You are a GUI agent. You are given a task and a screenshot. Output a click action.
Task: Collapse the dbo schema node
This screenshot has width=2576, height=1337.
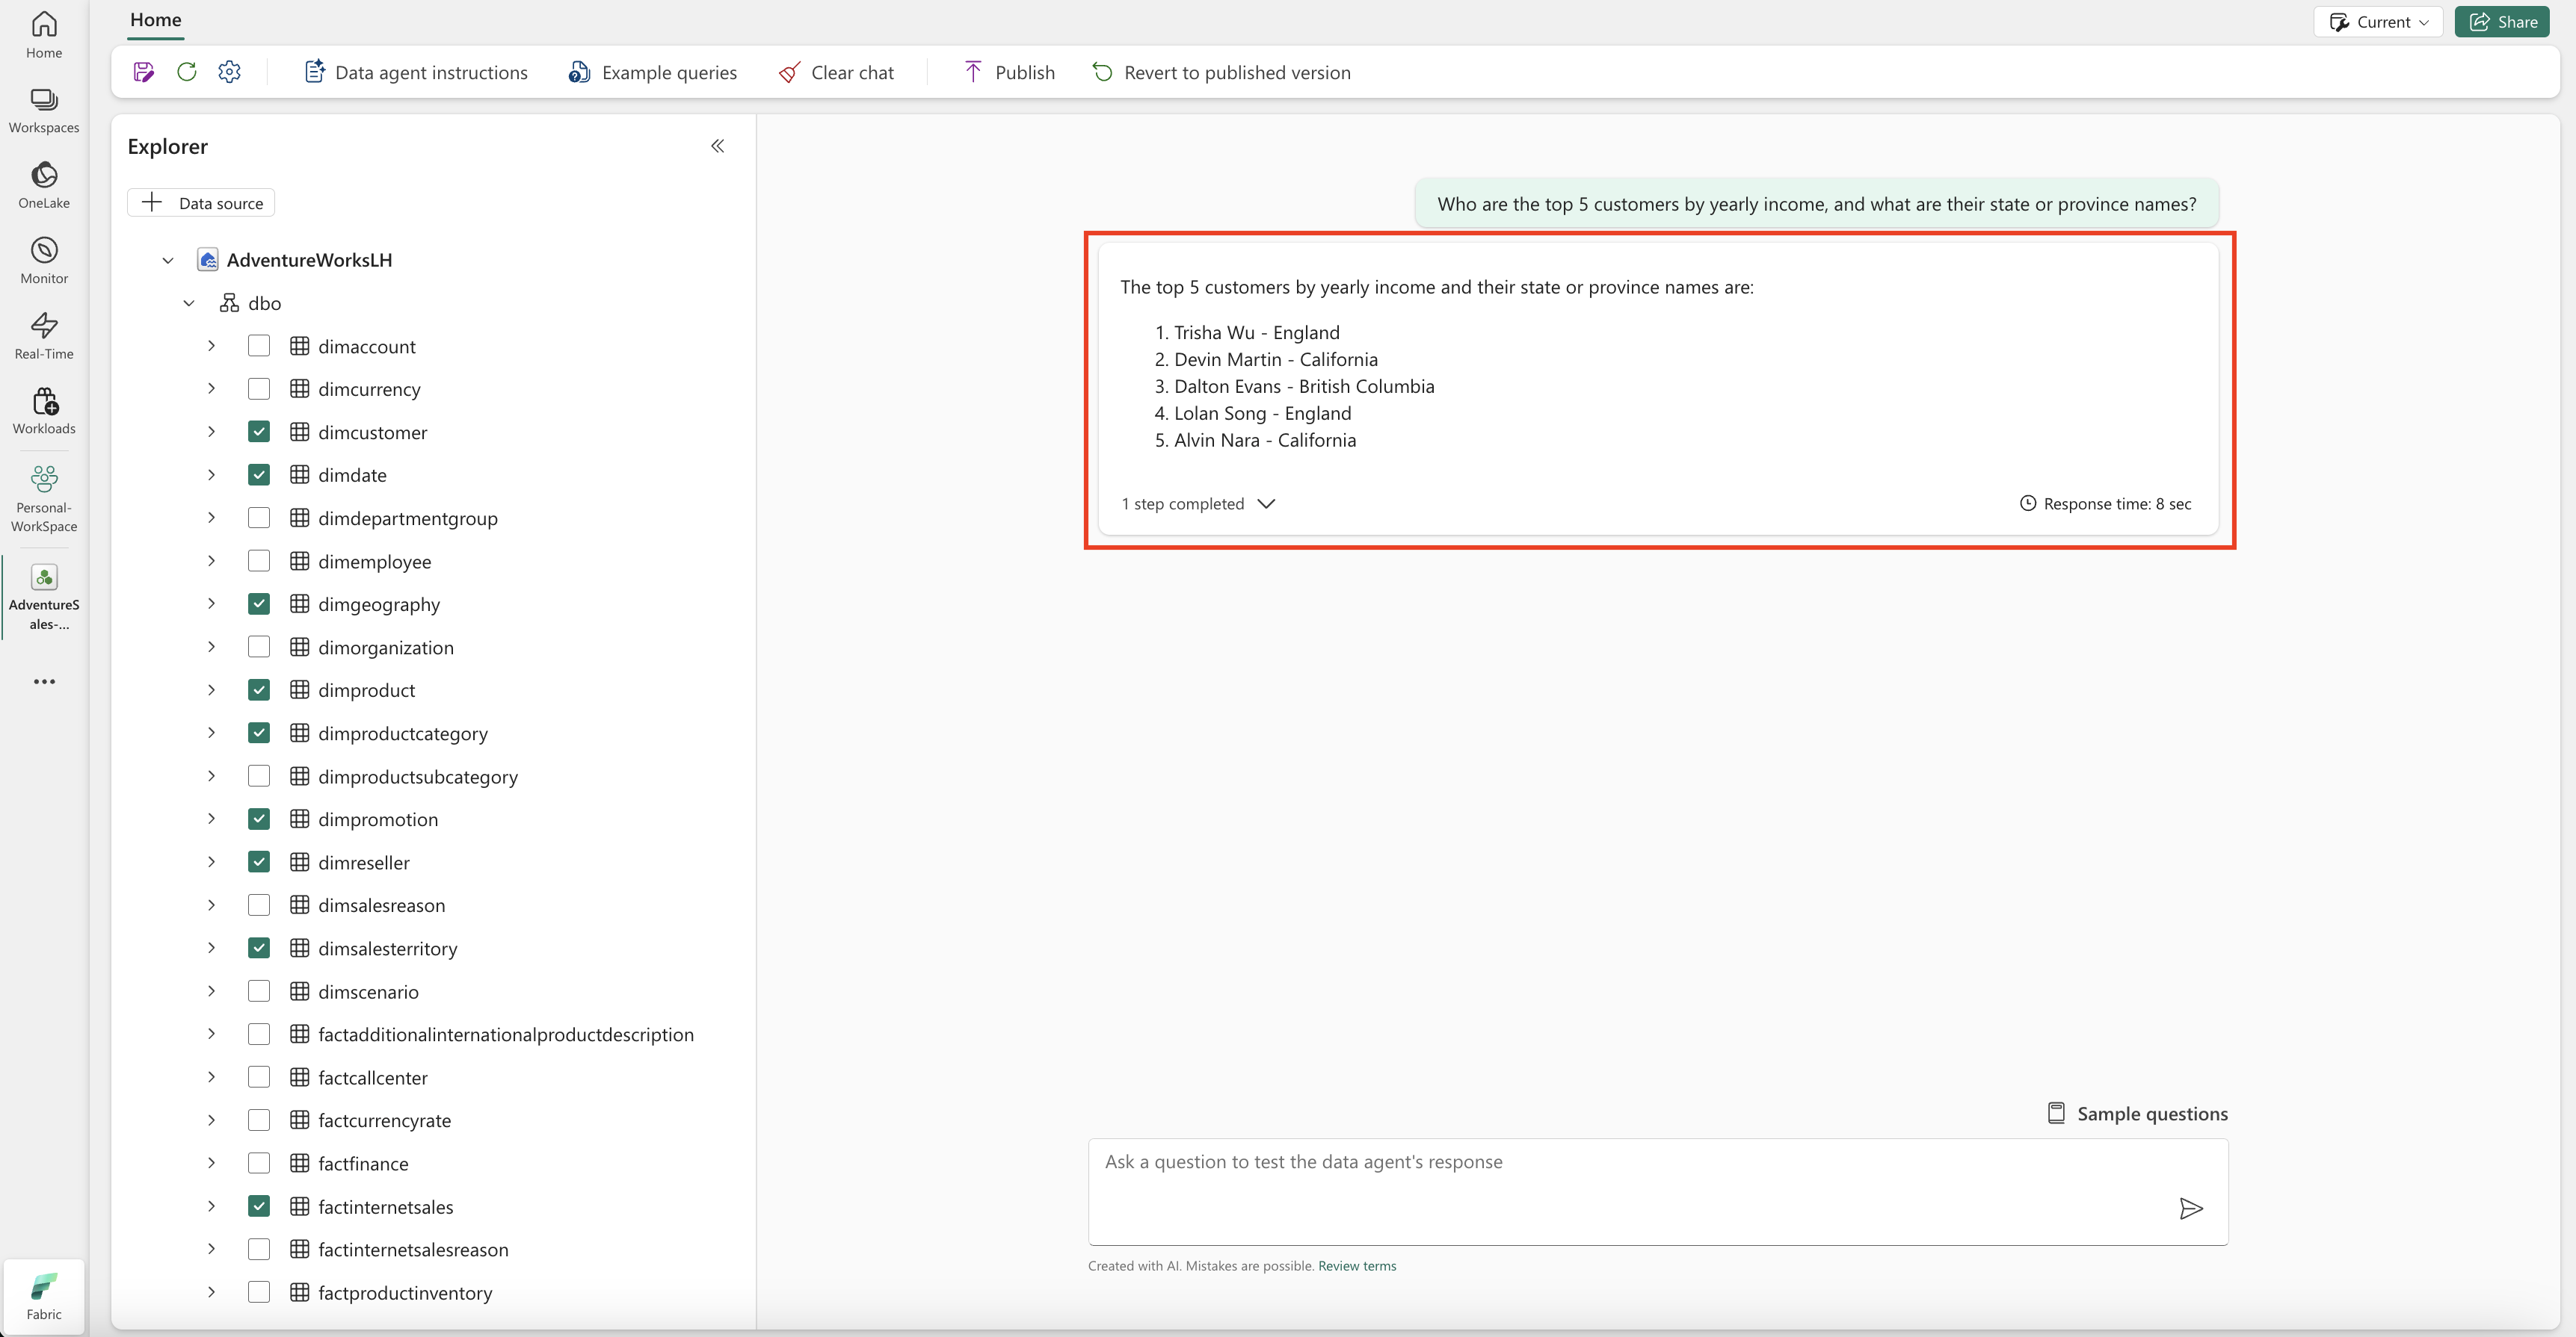pyautogui.click(x=189, y=303)
